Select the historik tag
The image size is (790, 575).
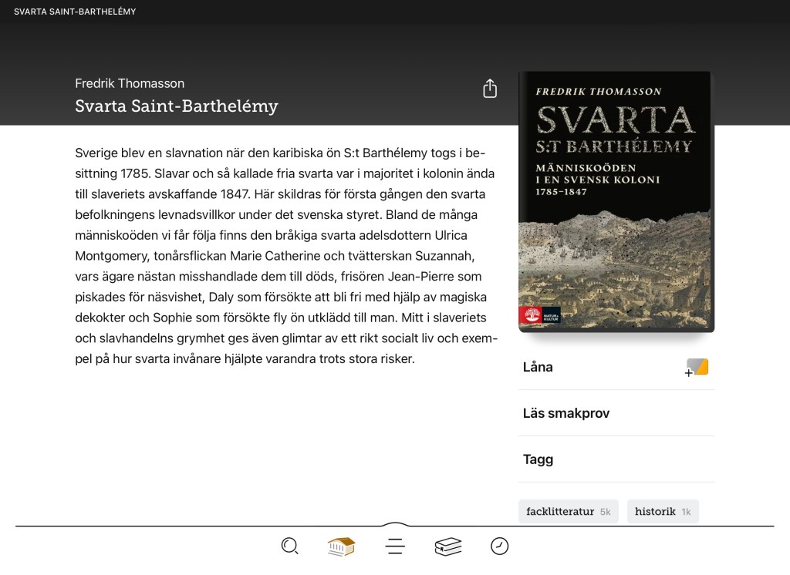coord(655,511)
